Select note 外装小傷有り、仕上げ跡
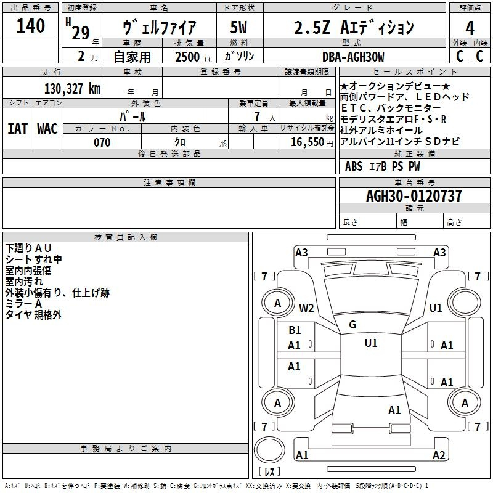Viewport: 493px width, 493px height. coord(57,293)
